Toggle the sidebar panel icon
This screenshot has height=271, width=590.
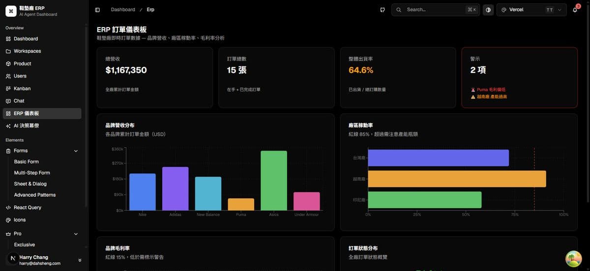[97, 10]
